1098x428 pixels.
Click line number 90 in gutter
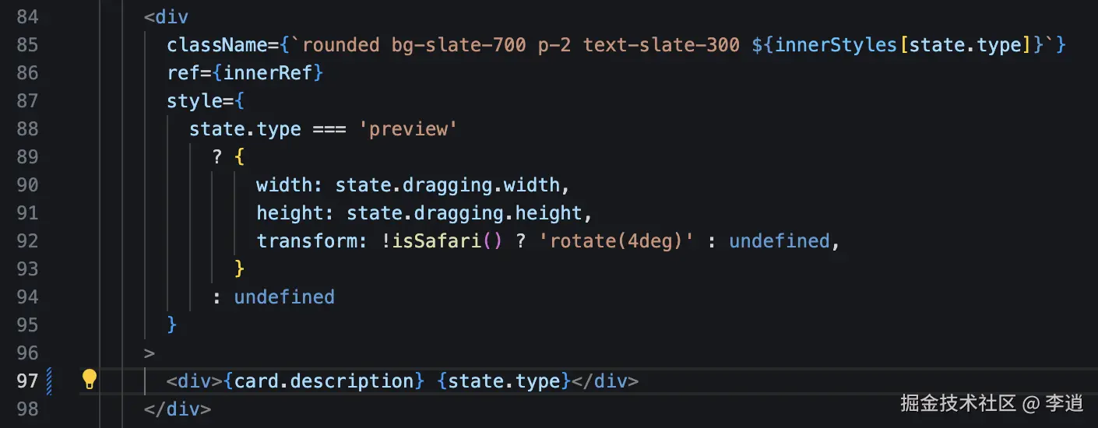click(x=27, y=184)
